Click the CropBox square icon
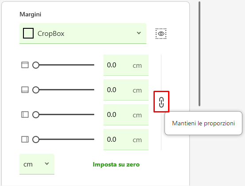This screenshot has height=186, width=245. 28,33
